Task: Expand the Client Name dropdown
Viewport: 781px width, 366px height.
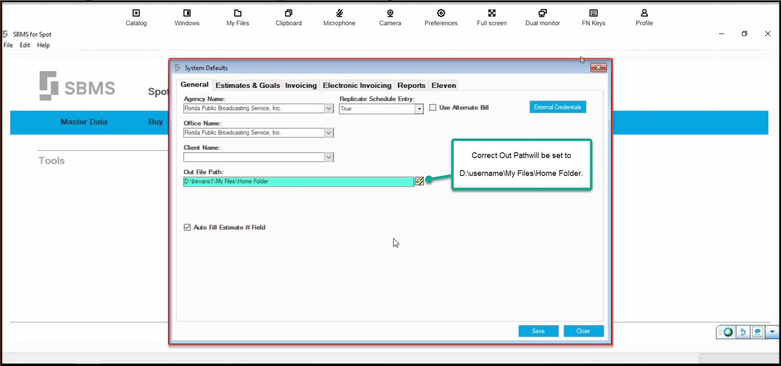Action: (329, 157)
